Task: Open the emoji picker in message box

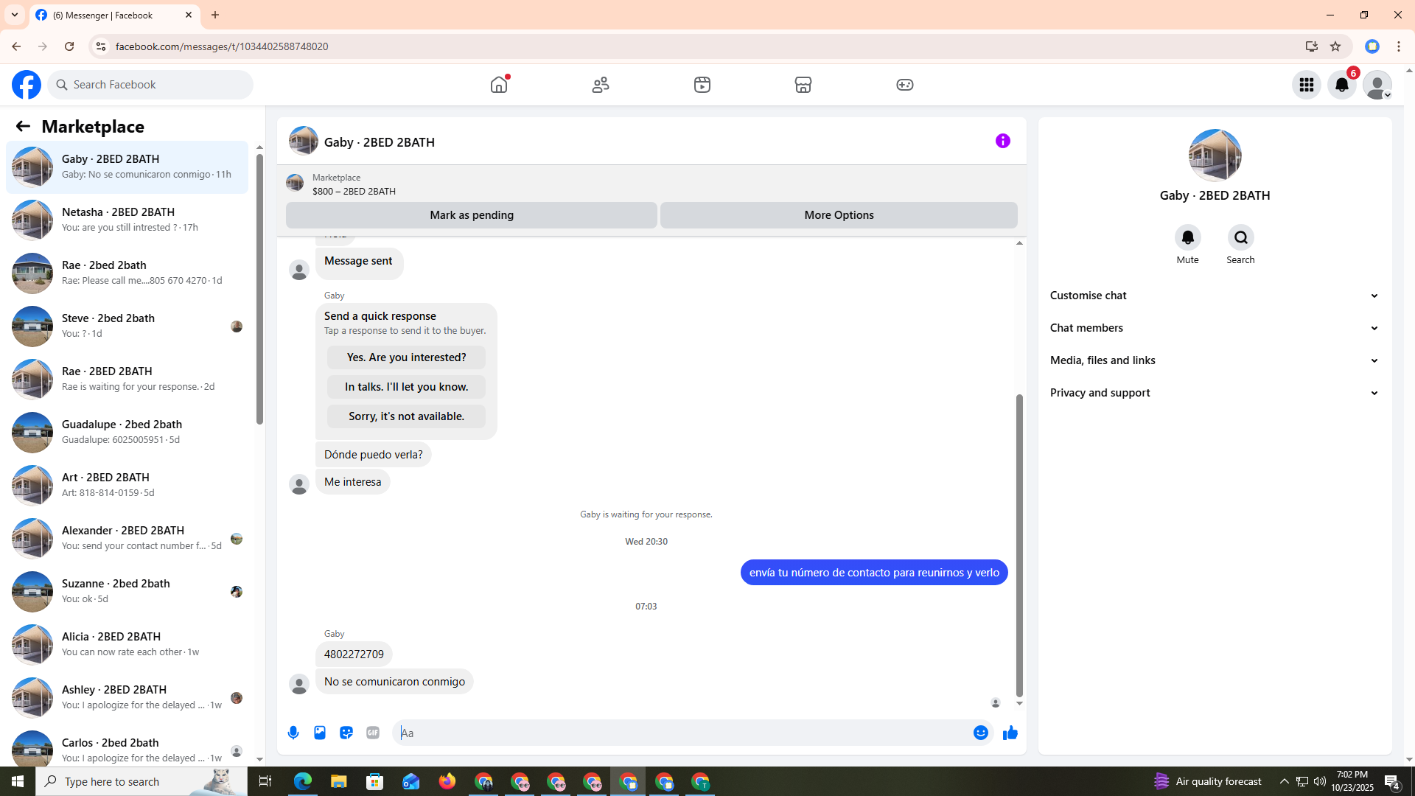Action: tap(980, 733)
